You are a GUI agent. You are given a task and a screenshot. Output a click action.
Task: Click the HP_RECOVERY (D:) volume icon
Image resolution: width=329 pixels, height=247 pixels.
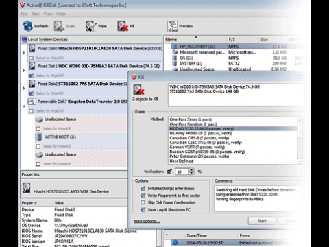175,47
